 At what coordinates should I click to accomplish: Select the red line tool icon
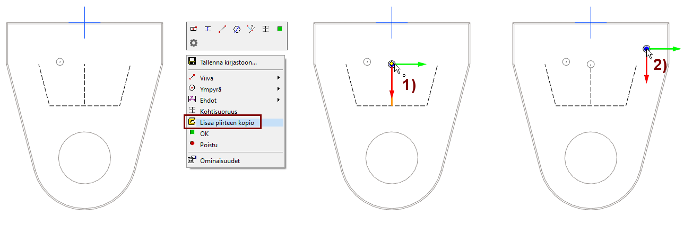pyautogui.click(x=222, y=29)
